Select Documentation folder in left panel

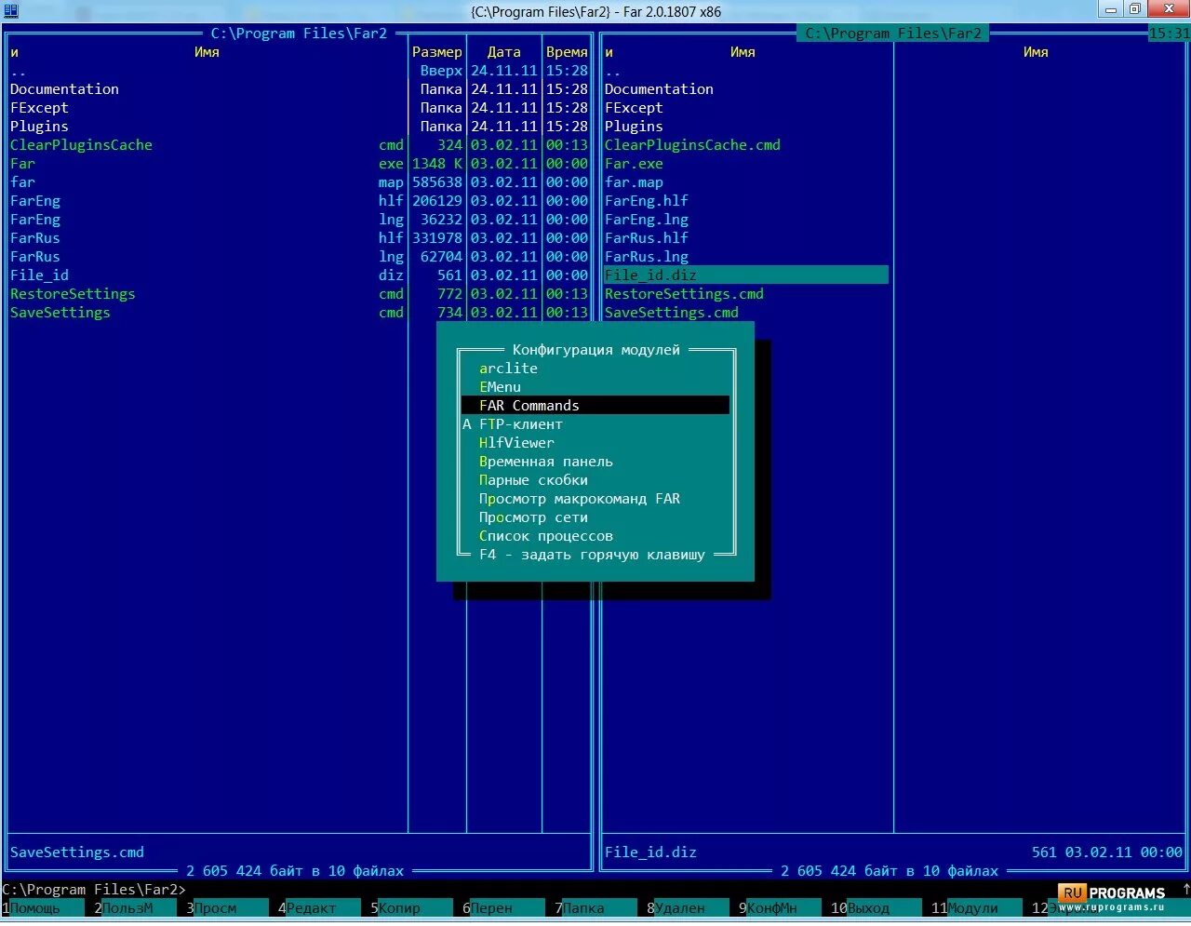point(64,89)
